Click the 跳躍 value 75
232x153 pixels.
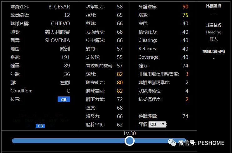[185, 15]
